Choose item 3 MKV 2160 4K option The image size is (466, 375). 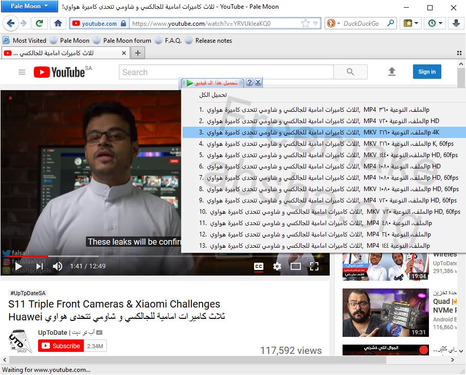(x=324, y=132)
